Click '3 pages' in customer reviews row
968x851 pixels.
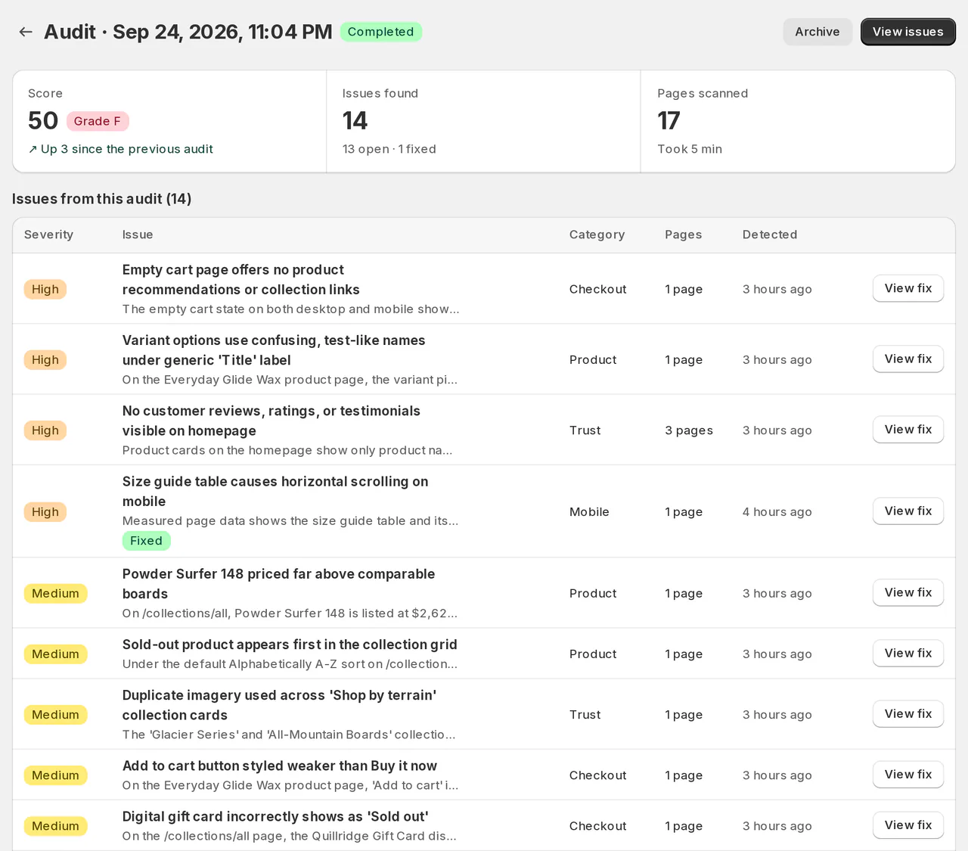tap(688, 430)
